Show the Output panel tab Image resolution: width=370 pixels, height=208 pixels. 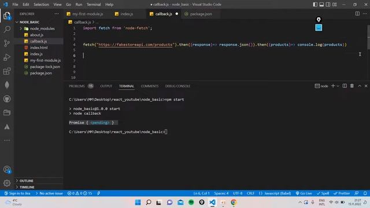pyautogui.click(x=106, y=86)
